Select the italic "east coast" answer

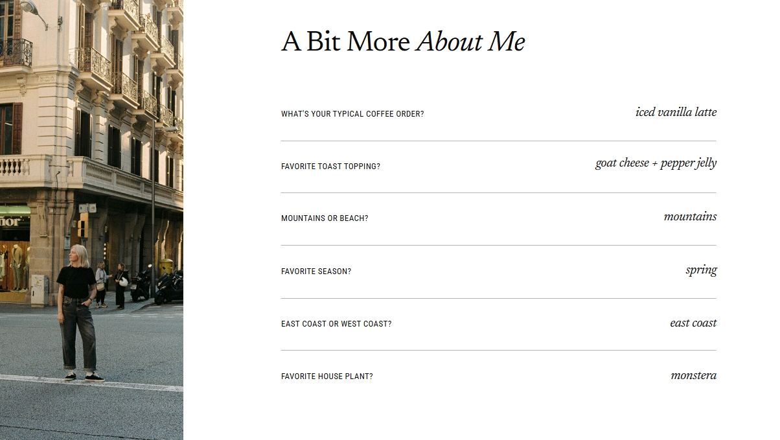tap(693, 323)
